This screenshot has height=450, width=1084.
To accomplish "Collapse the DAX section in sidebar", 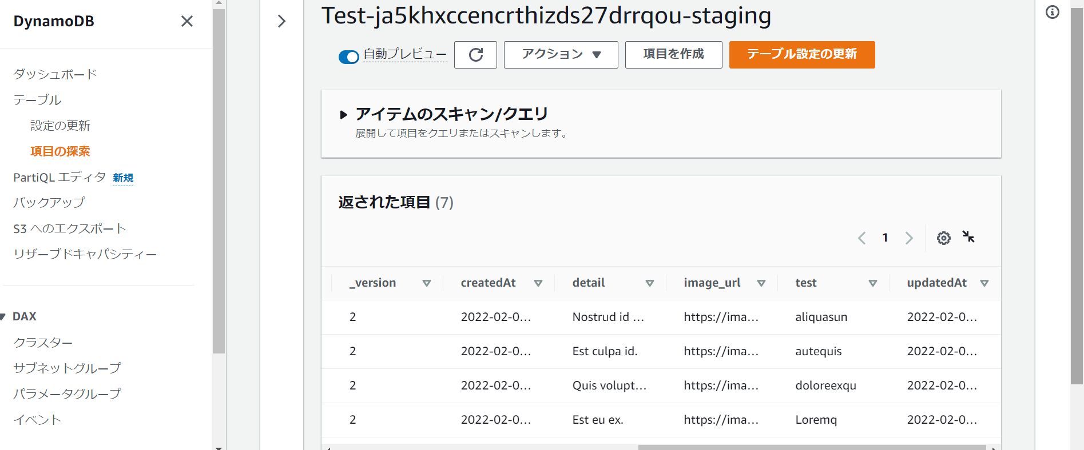I will pyautogui.click(x=3, y=317).
